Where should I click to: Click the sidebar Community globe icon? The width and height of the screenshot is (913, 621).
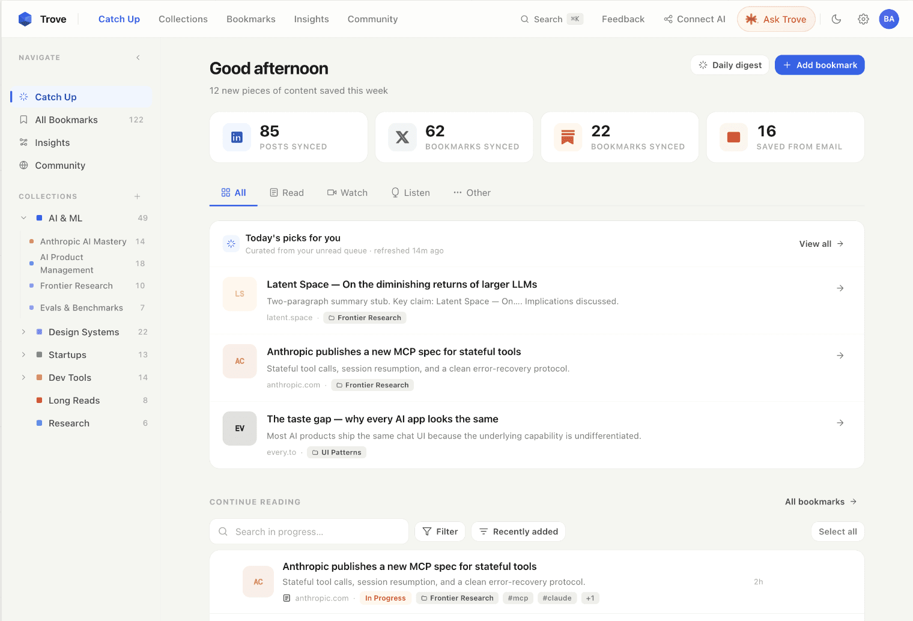point(24,165)
